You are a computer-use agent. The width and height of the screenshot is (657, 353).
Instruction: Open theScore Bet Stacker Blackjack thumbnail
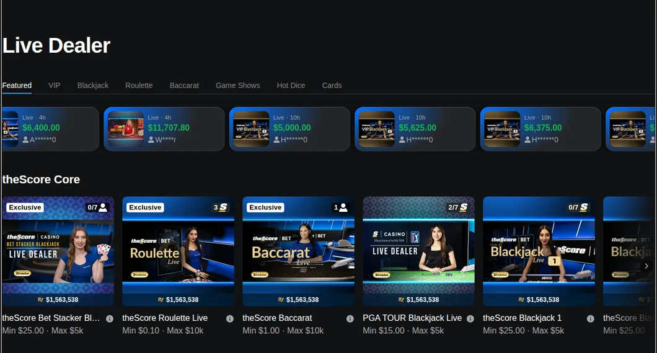(x=58, y=251)
